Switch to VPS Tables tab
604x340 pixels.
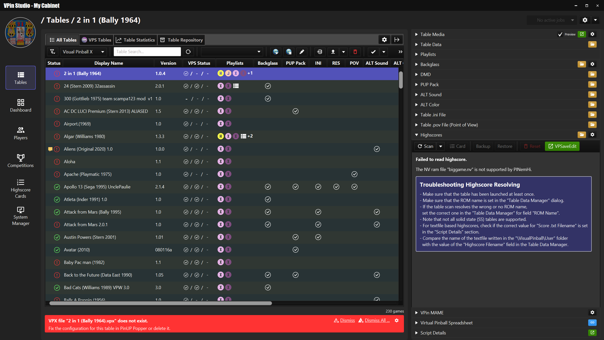pos(97,40)
